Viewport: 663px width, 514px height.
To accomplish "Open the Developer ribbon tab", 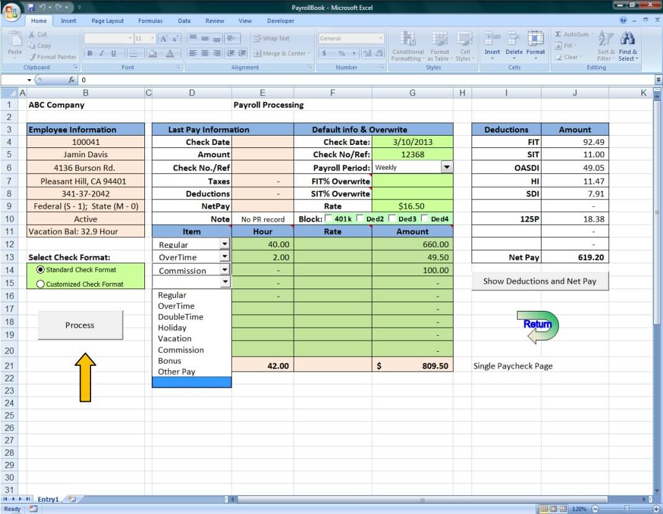I will click(280, 20).
